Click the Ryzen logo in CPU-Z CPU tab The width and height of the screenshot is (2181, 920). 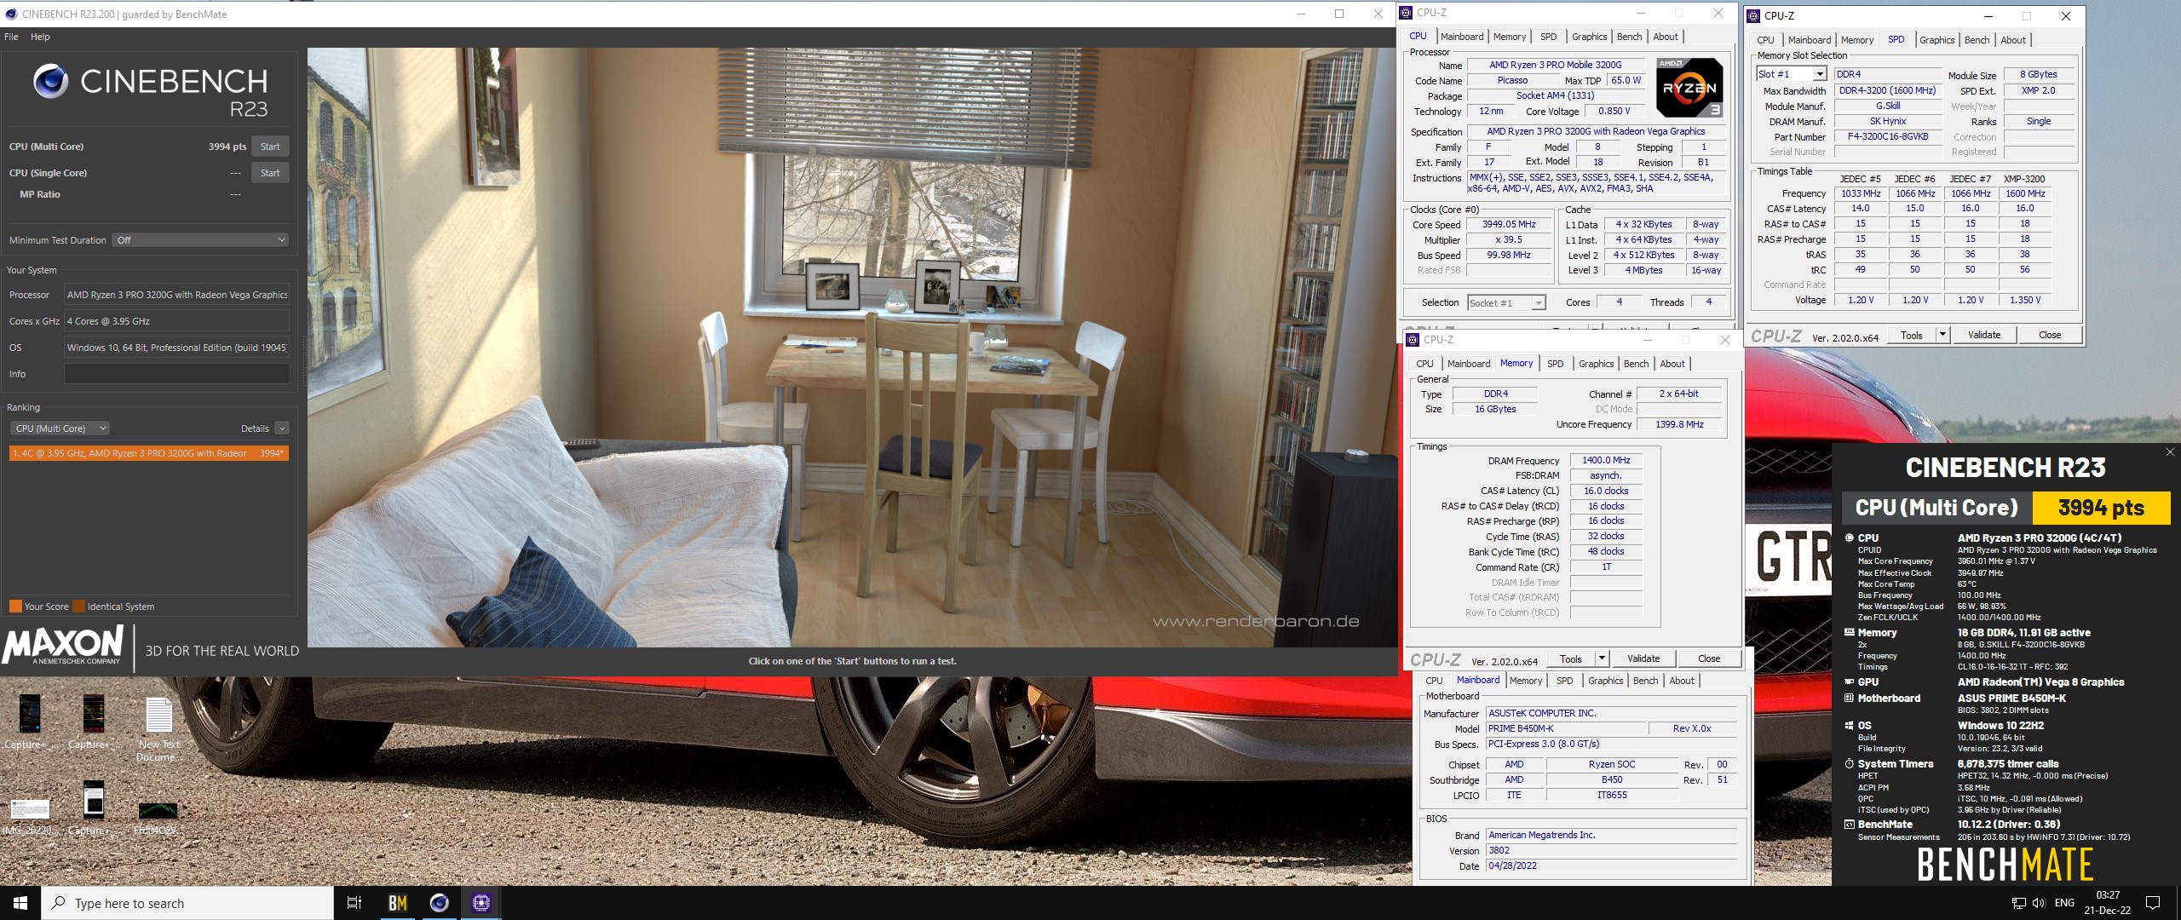(1689, 88)
